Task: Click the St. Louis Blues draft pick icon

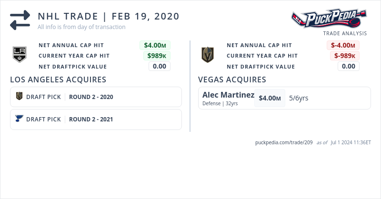Action: click(20, 119)
